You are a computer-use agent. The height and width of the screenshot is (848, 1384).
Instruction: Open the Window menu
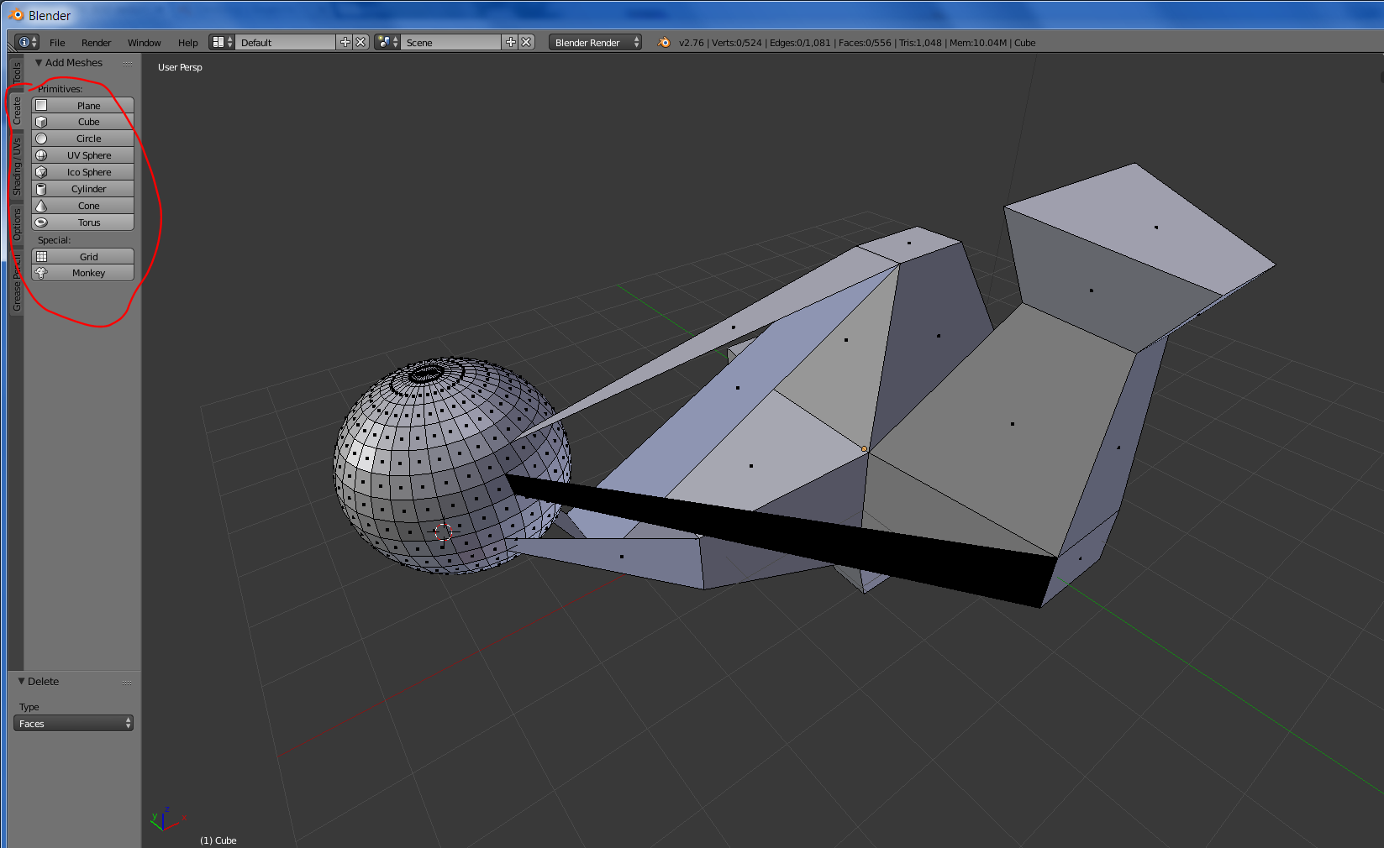pos(145,43)
